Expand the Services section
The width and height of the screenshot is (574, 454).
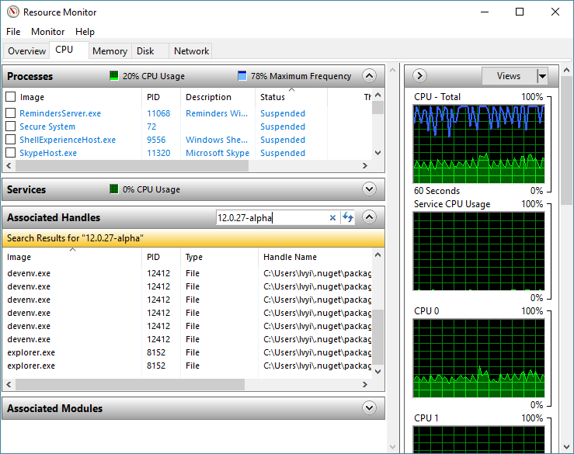(369, 189)
